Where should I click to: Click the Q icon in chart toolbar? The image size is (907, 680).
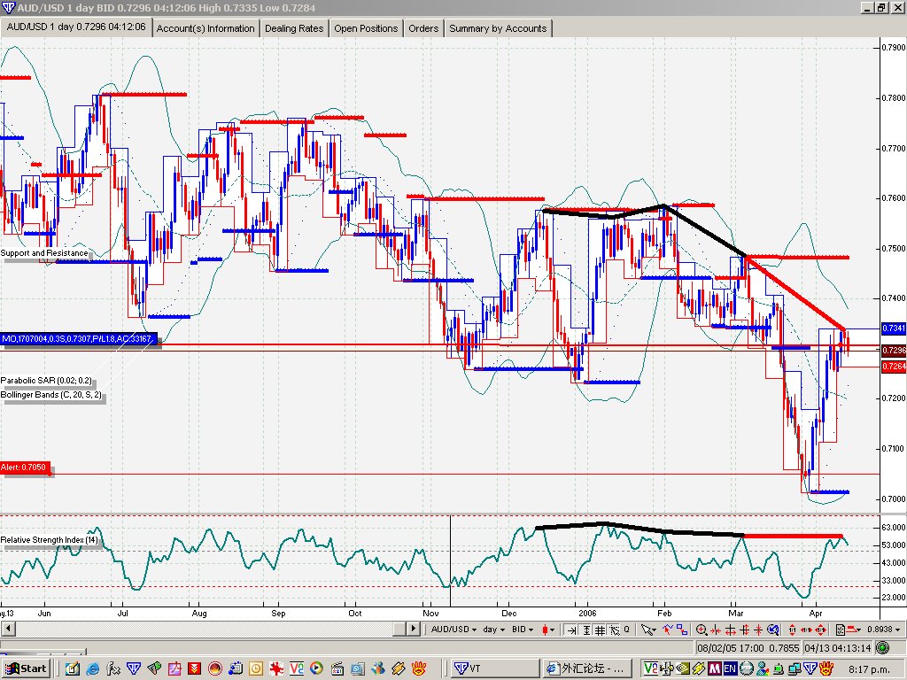627,629
